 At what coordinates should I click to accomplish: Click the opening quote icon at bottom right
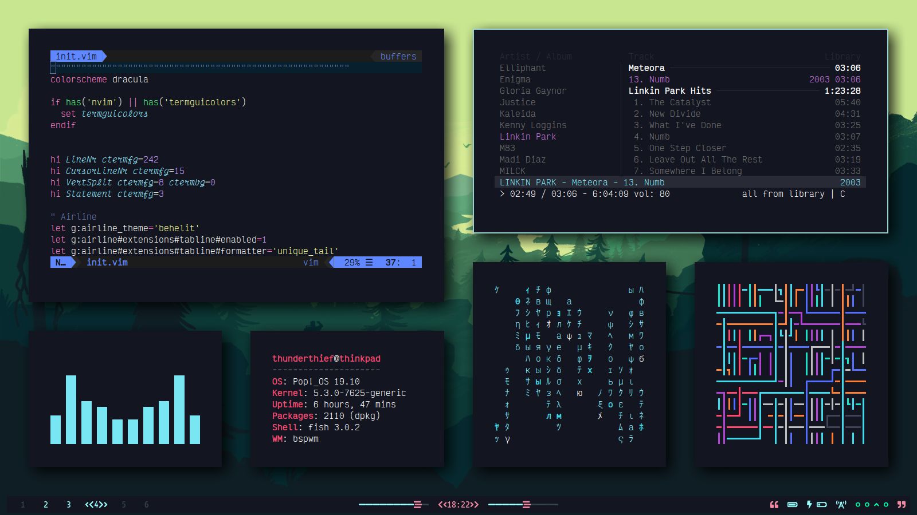774,505
